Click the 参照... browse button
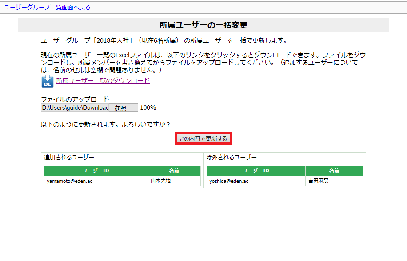 point(123,108)
